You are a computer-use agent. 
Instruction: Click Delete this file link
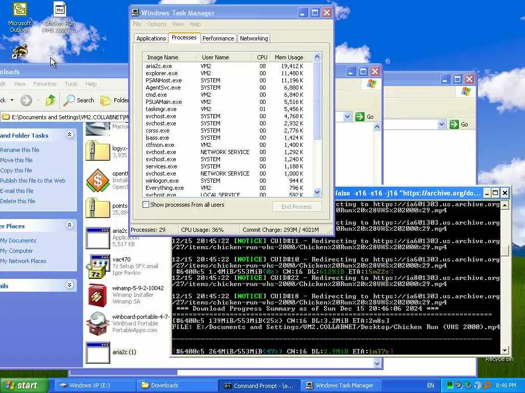pos(17,201)
